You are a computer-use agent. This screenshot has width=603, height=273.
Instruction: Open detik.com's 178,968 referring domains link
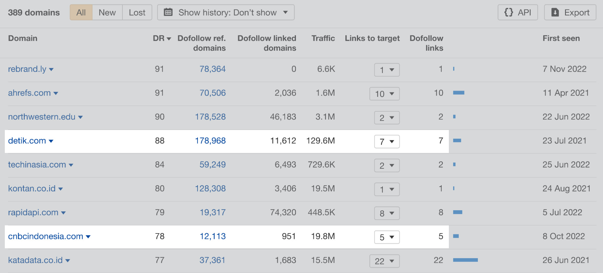(211, 141)
